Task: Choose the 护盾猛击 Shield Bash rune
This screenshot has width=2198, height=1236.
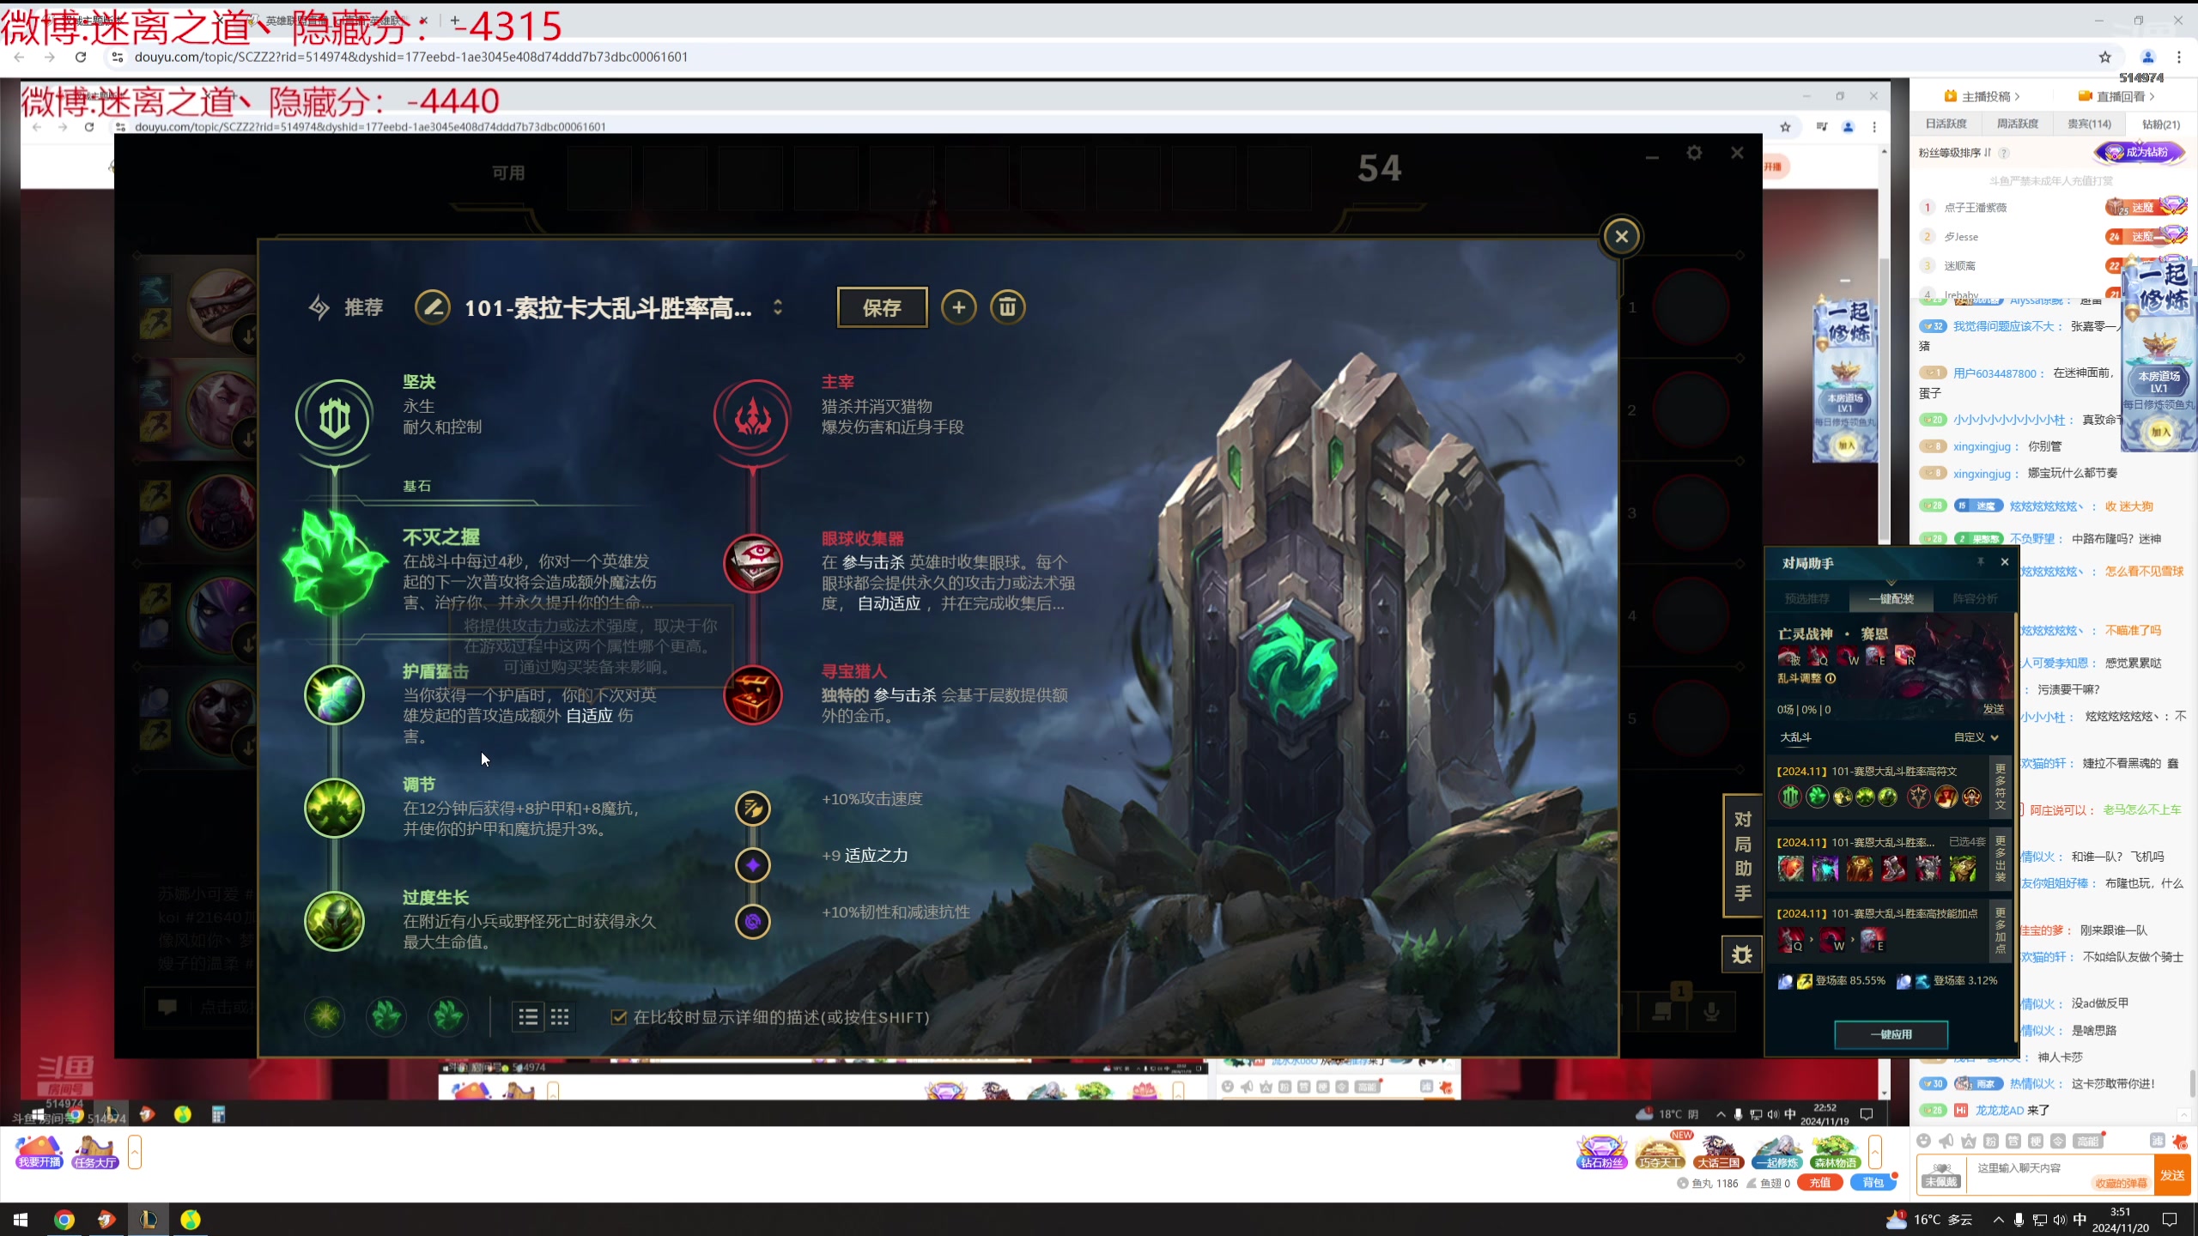Action: 335,694
